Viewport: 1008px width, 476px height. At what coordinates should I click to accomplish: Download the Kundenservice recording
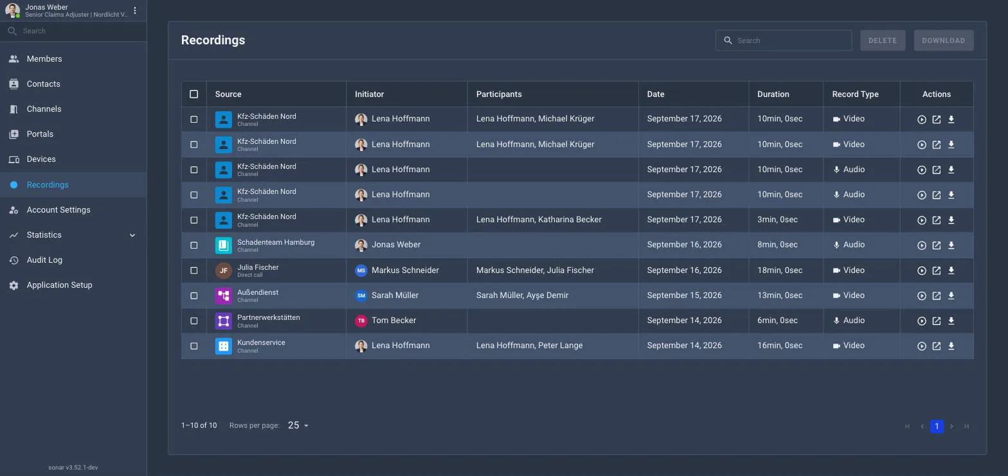[951, 346]
